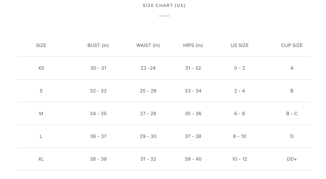Click the BUST (in) column header
The image size is (326, 179).
tap(98, 45)
